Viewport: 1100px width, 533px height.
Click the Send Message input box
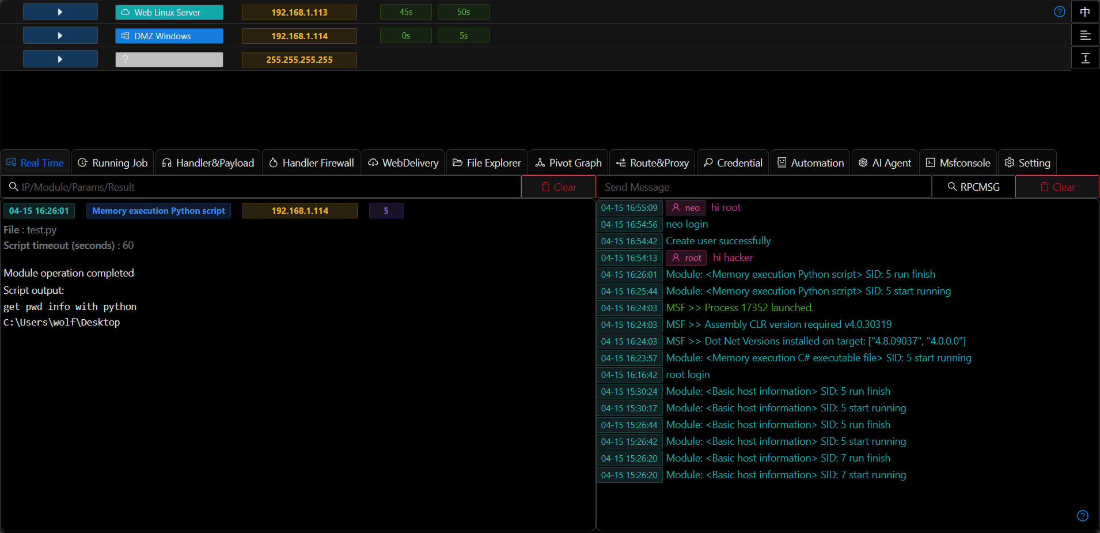(764, 187)
